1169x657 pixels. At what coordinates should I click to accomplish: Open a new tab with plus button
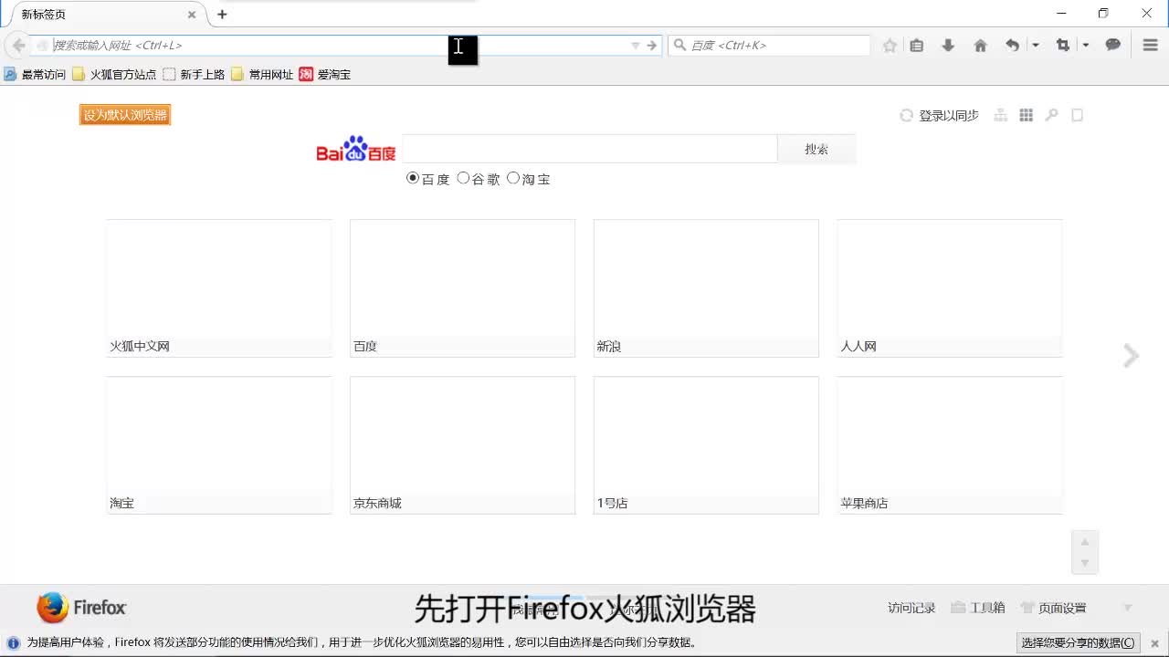coord(222,15)
